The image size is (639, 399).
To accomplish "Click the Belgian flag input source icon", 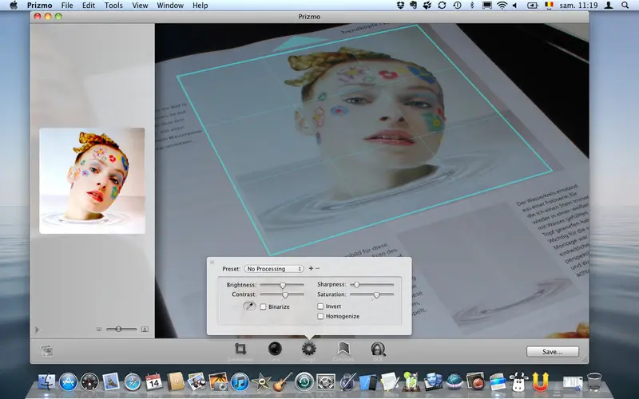I will [x=549, y=6].
